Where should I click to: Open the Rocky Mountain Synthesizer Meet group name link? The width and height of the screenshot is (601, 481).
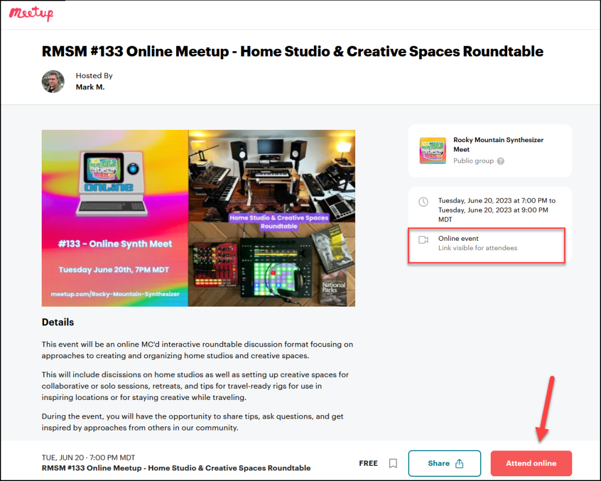tap(498, 144)
